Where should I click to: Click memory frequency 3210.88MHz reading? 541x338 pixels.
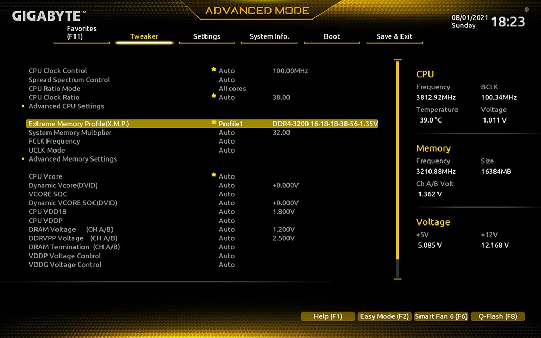tap(436, 172)
